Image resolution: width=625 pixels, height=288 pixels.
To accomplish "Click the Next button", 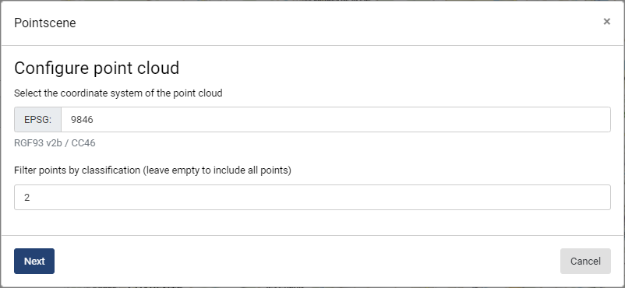I will pos(34,262).
